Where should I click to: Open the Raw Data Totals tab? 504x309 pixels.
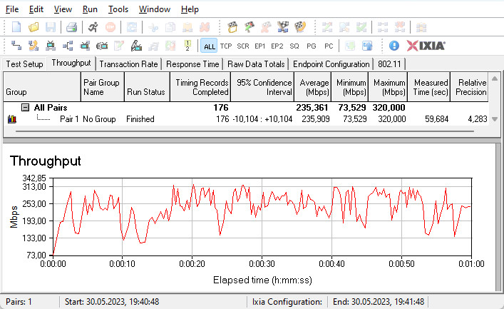(256, 64)
